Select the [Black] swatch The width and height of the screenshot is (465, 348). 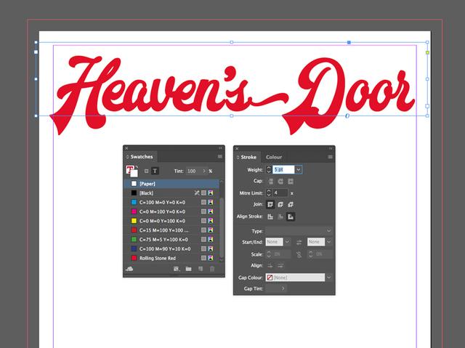[x=172, y=193]
